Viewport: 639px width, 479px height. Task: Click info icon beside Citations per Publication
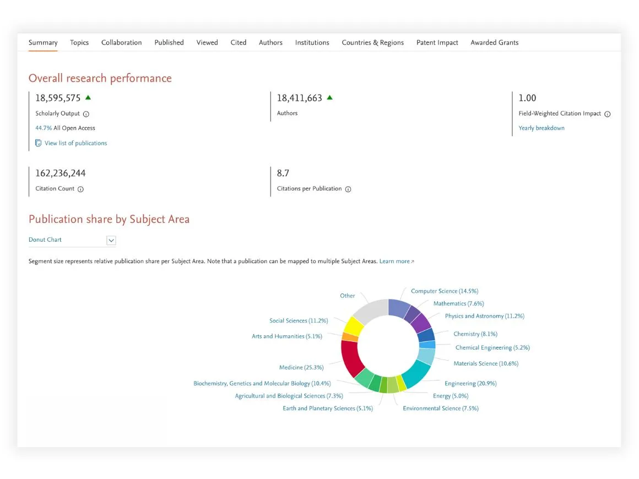click(348, 189)
